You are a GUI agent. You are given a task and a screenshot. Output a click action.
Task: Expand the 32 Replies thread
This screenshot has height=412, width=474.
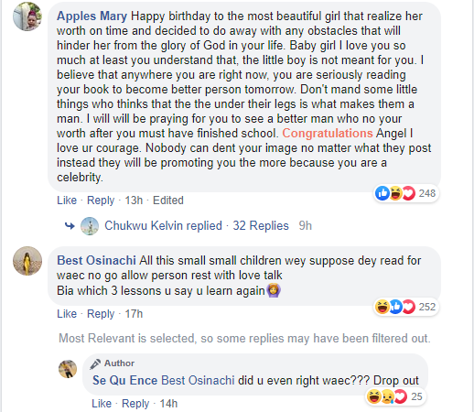(261, 225)
